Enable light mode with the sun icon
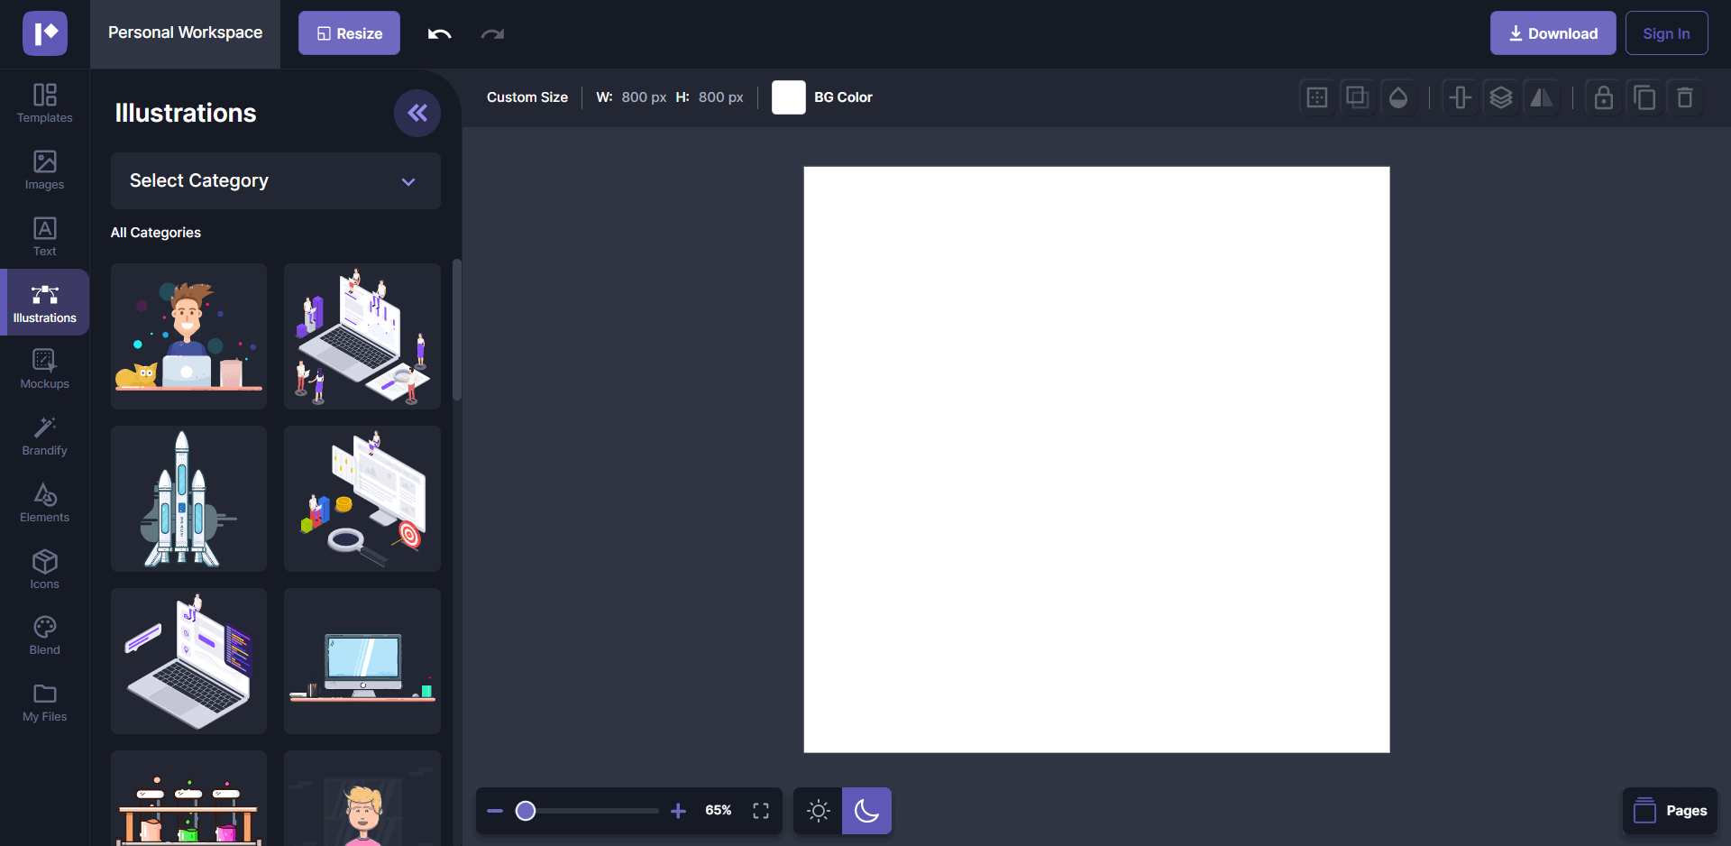This screenshot has height=846, width=1731. pyautogui.click(x=818, y=811)
